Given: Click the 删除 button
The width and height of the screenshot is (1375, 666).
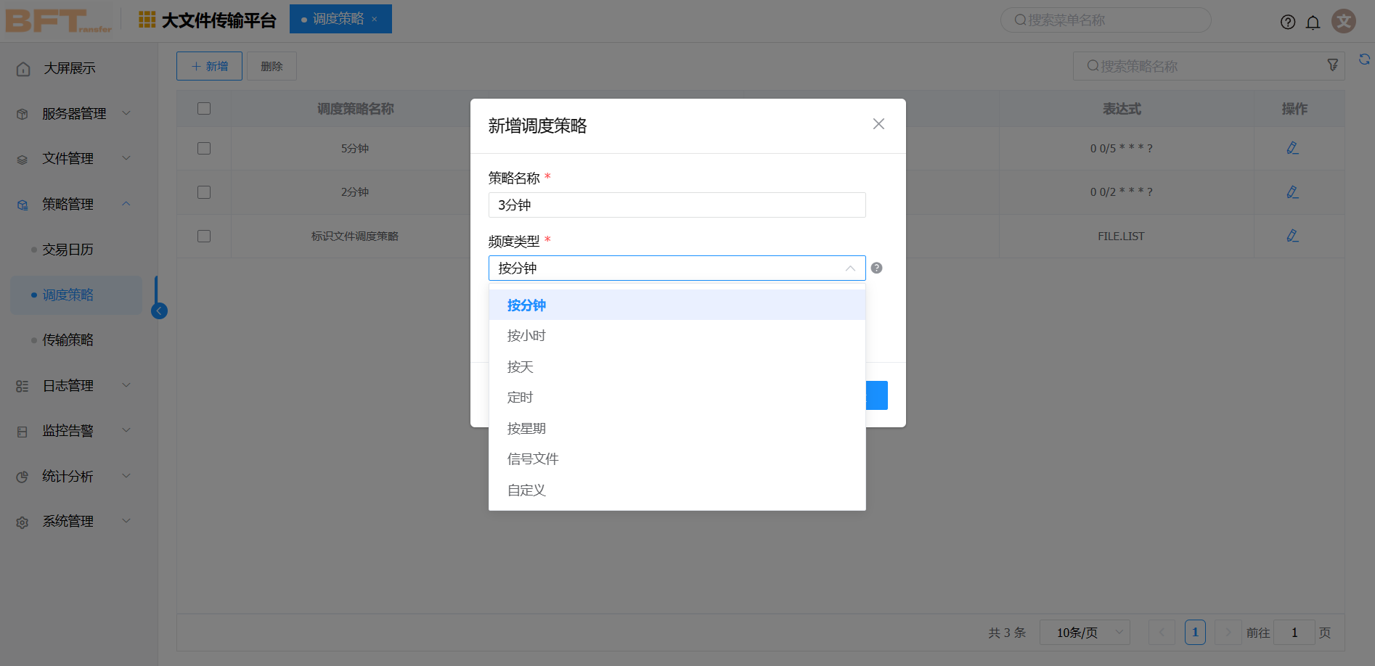Looking at the screenshot, I should pos(272,65).
